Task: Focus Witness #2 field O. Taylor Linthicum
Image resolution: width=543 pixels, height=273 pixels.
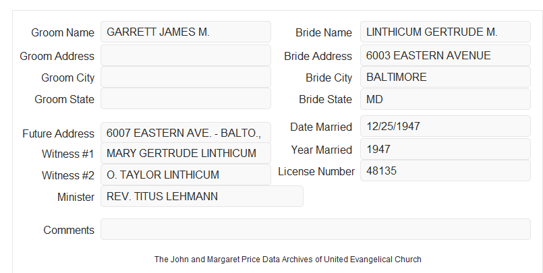Action: coord(185,175)
